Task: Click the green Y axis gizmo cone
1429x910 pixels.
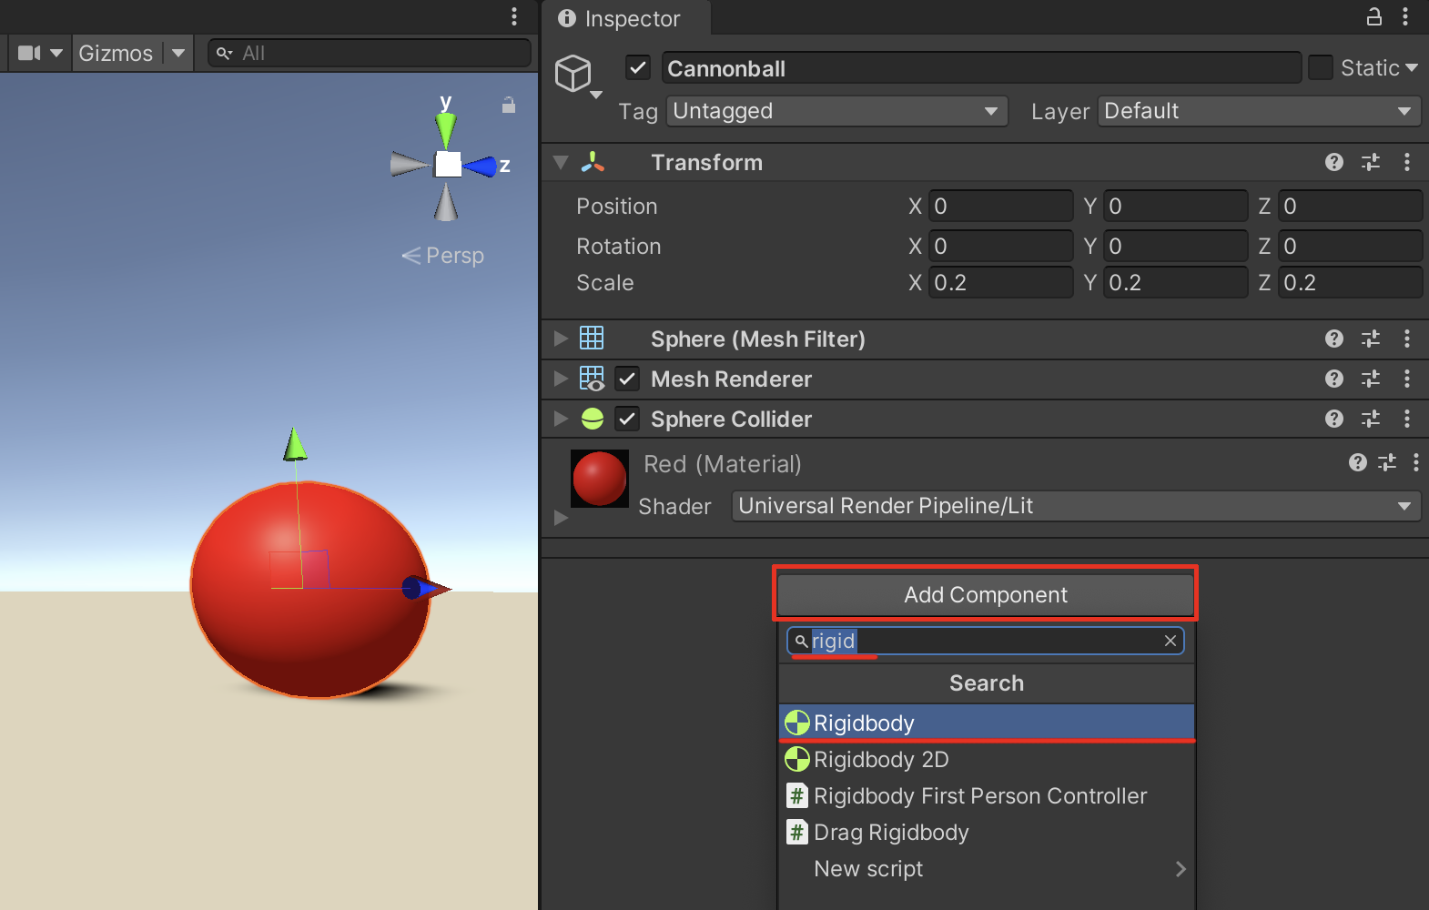Action: [x=445, y=129]
